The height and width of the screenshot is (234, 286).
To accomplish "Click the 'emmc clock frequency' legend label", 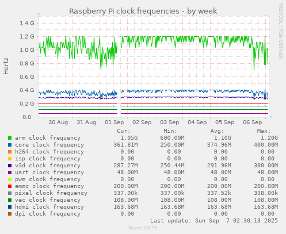I will click(49, 186).
